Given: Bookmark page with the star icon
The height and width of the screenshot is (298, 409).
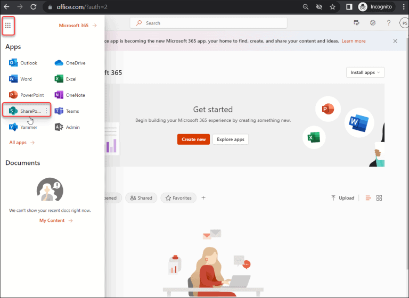Looking at the screenshot, I should (x=332, y=7).
